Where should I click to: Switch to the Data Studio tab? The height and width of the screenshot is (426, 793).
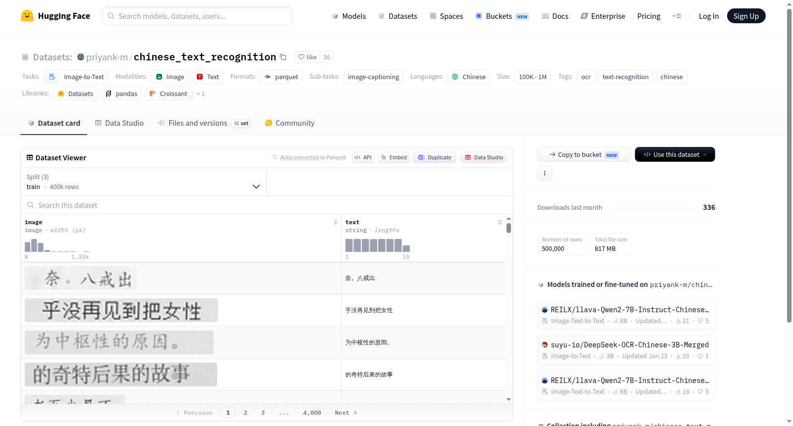119,123
